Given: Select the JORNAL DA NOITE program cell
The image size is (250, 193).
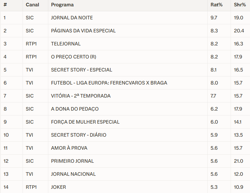Looking at the screenshot, I should 72,18.
